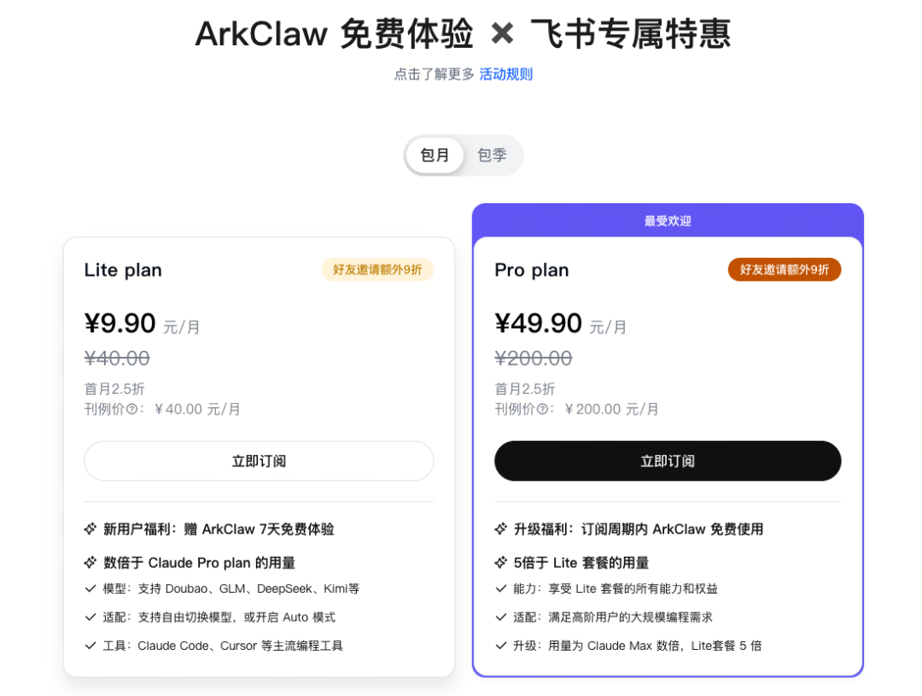Click the Pro plan 好友邀请额外9折 badge
The height and width of the screenshot is (696, 922).
[784, 270]
